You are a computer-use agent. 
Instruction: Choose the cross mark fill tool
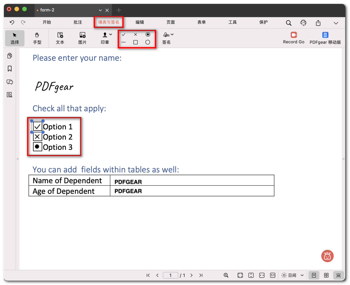click(x=136, y=35)
